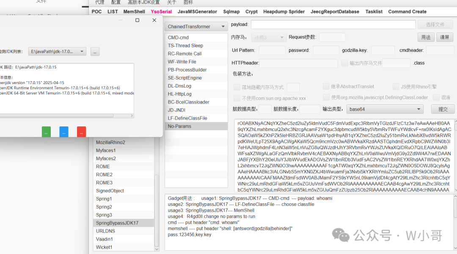Image resolution: width=457 pixels, height=254 pixels.
Task: Close the JDK detection dialog
Action: click(x=154, y=20)
